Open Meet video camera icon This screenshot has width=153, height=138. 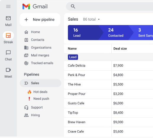(x=8, y=70)
